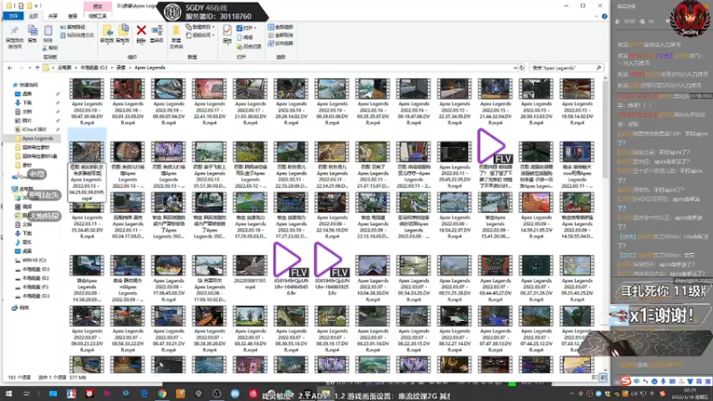Select WIN10 (C:) drive in sidebar
713x401 pixels.
tap(34, 260)
